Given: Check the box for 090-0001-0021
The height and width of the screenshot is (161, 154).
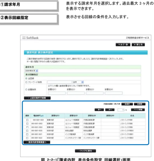Looking at the screenshot, I should click(x=27, y=134).
